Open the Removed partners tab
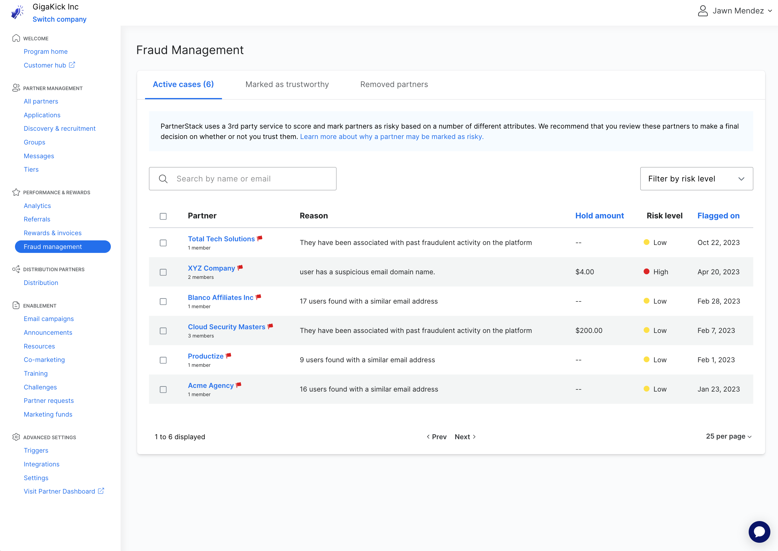 coord(394,85)
